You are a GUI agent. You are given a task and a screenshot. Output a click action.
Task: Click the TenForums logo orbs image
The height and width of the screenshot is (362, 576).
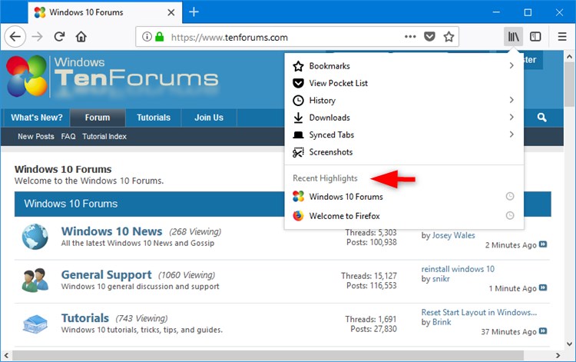26,76
